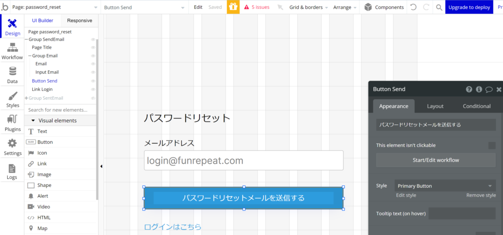503x235 pixels.
Task: Click the help question mark in Button Send panel
Action: [x=469, y=89]
